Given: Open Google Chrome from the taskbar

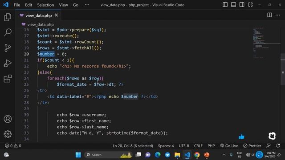Looking at the screenshot, I should [x=197, y=155].
